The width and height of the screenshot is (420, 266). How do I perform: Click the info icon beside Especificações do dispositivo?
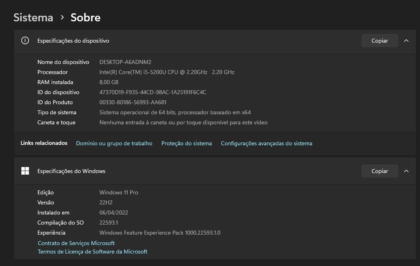(x=25, y=41)
